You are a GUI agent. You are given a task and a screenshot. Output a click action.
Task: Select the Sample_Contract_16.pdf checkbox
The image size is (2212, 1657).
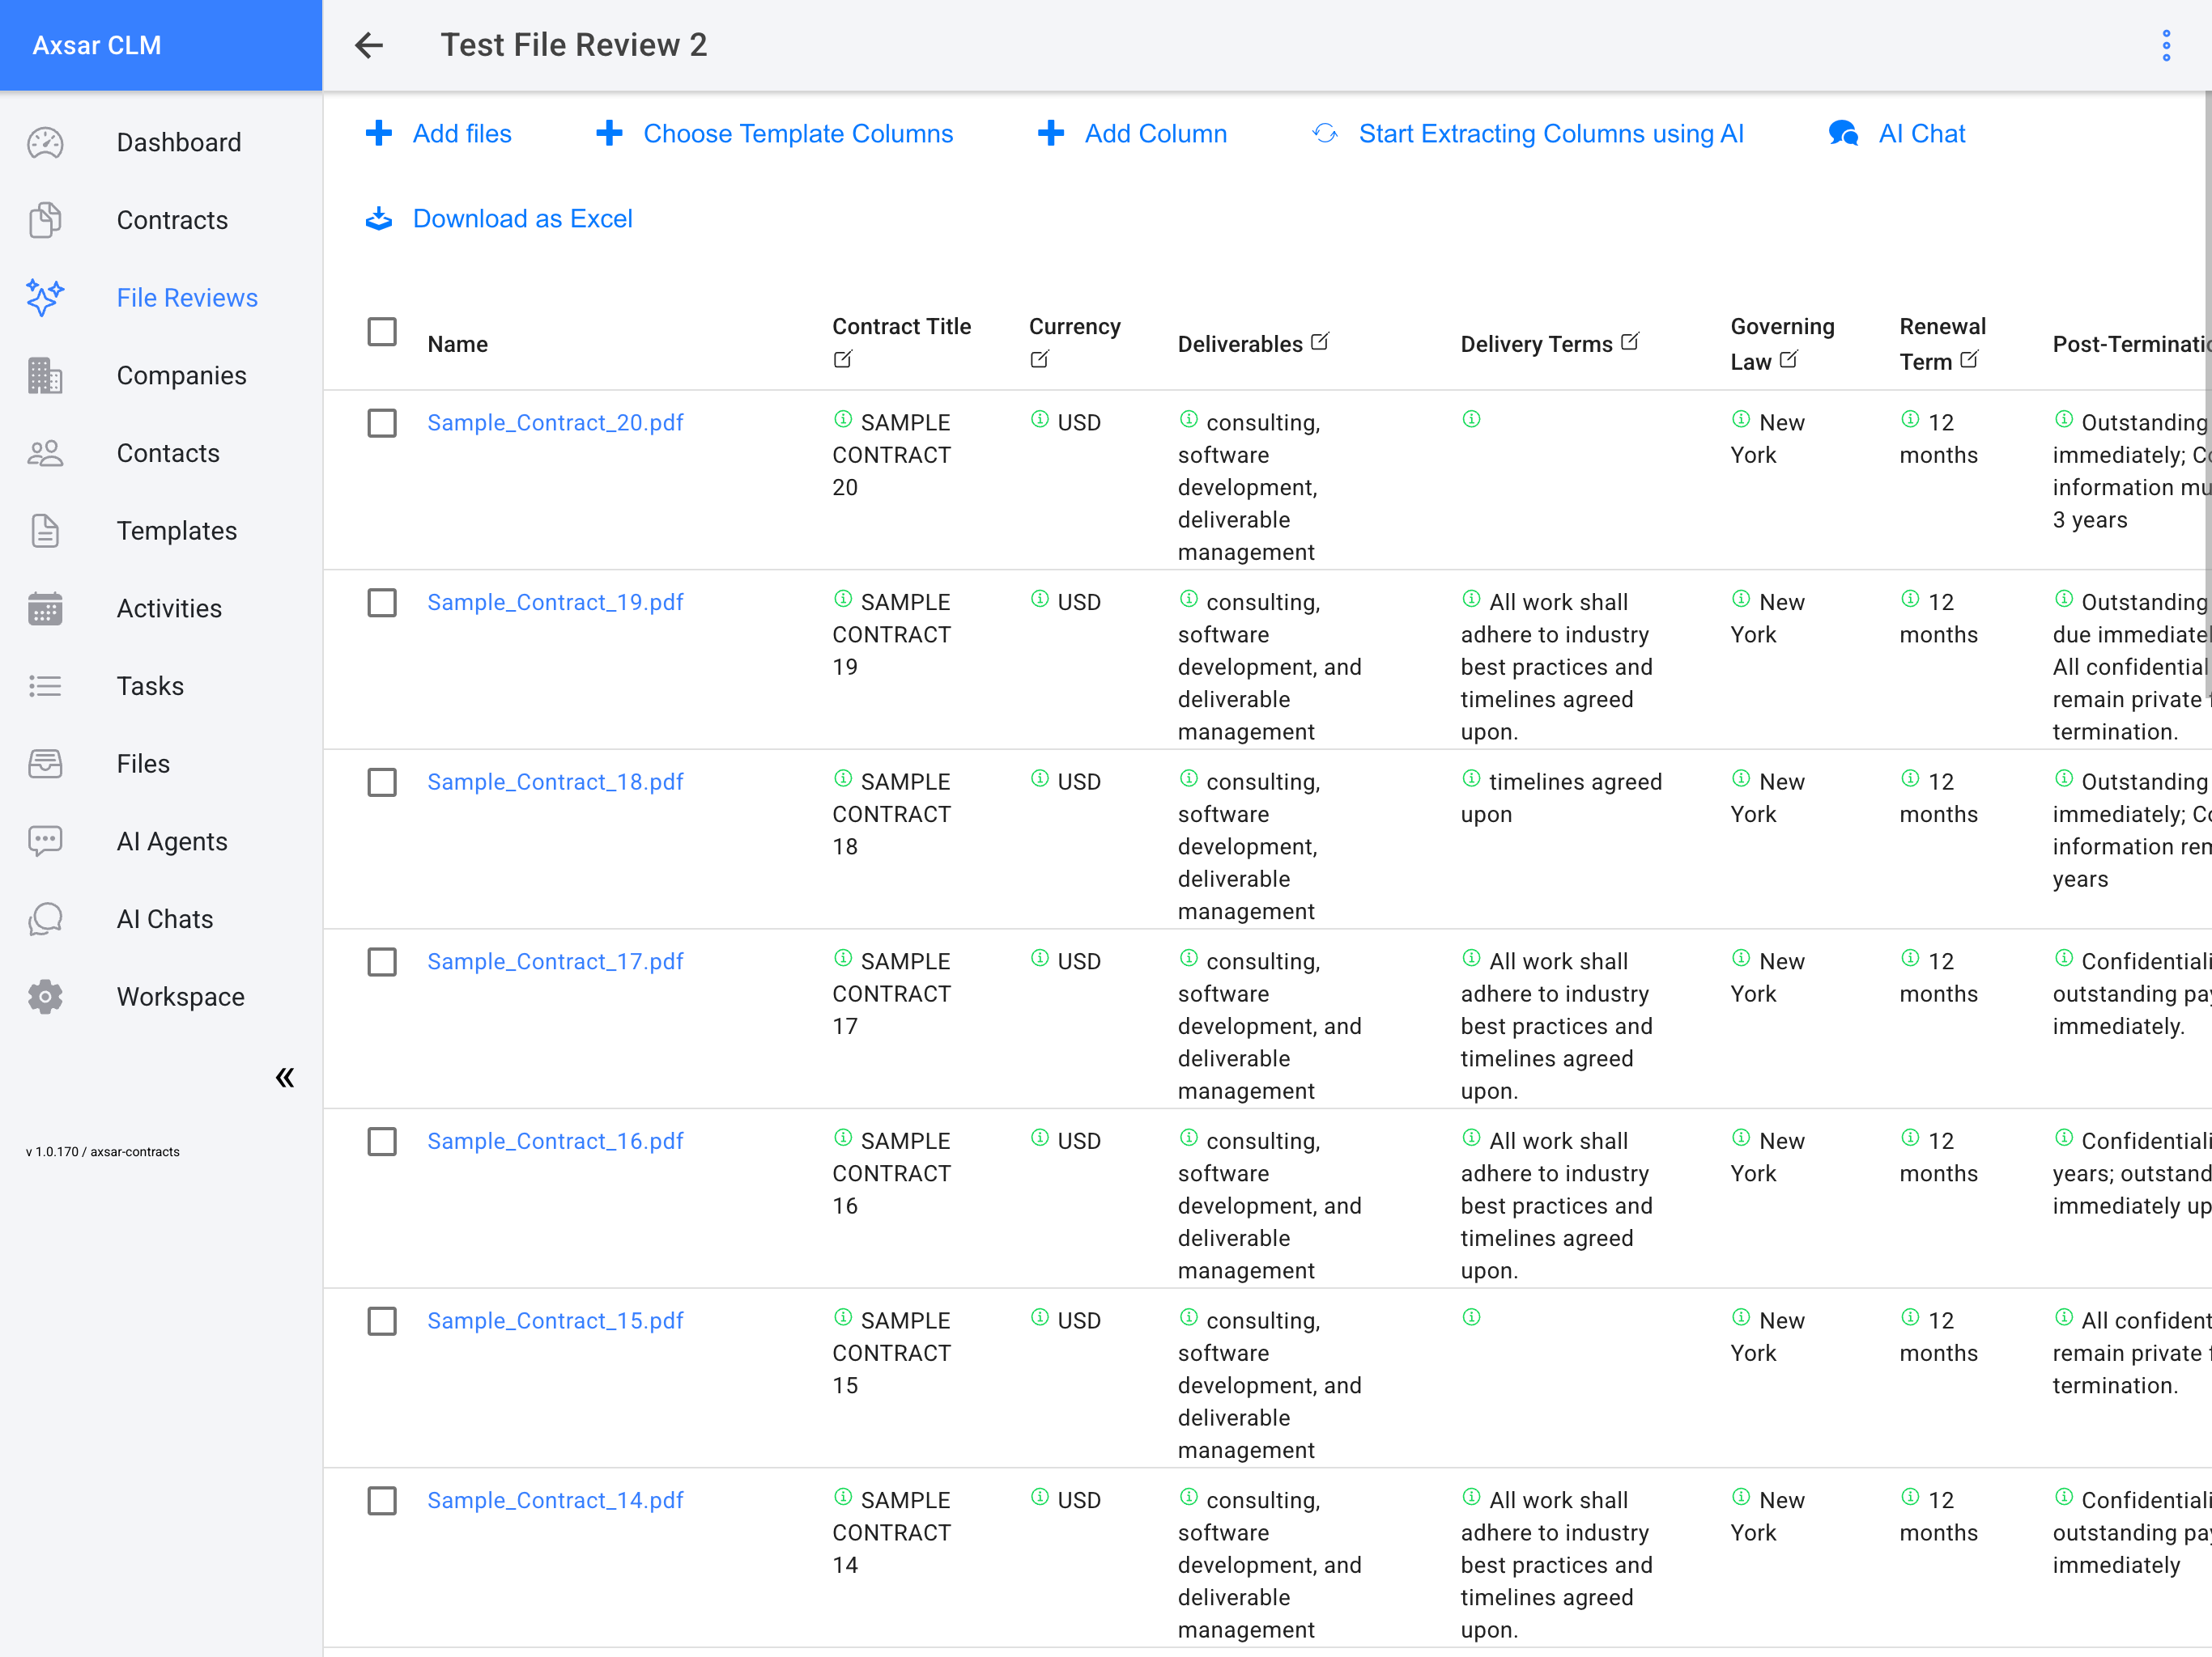382,1142
